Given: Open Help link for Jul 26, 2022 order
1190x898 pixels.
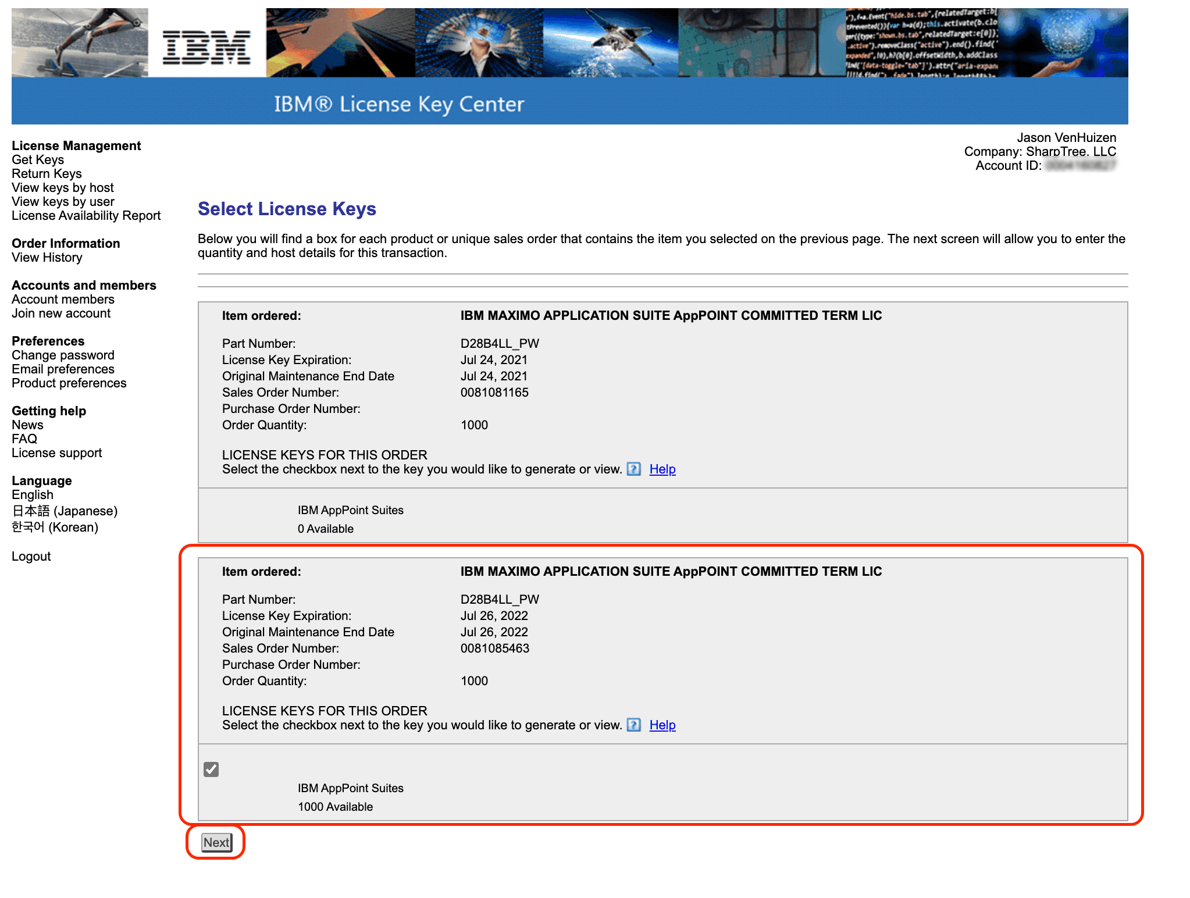Looking at the screenshot, I should (x=662, y=725).
